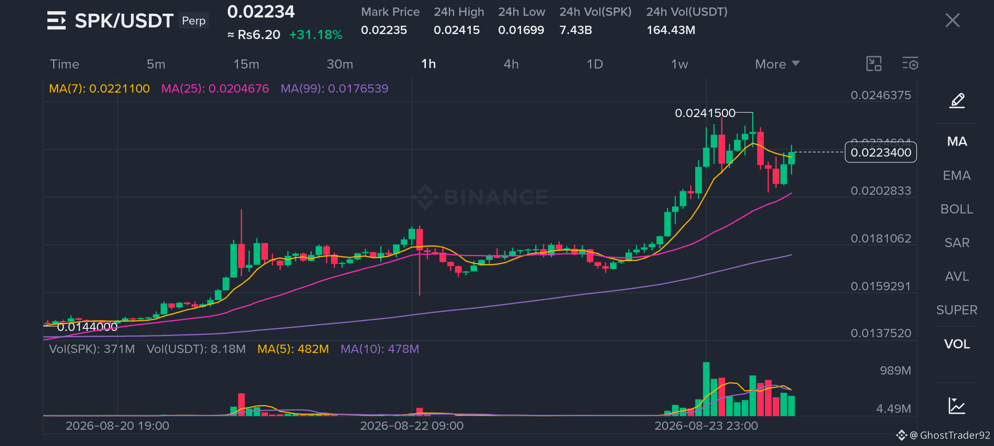This screenshot has height=446, width=994.
Task: Click the 0.0144000 low price marker
Action: [x=87, y=327]
